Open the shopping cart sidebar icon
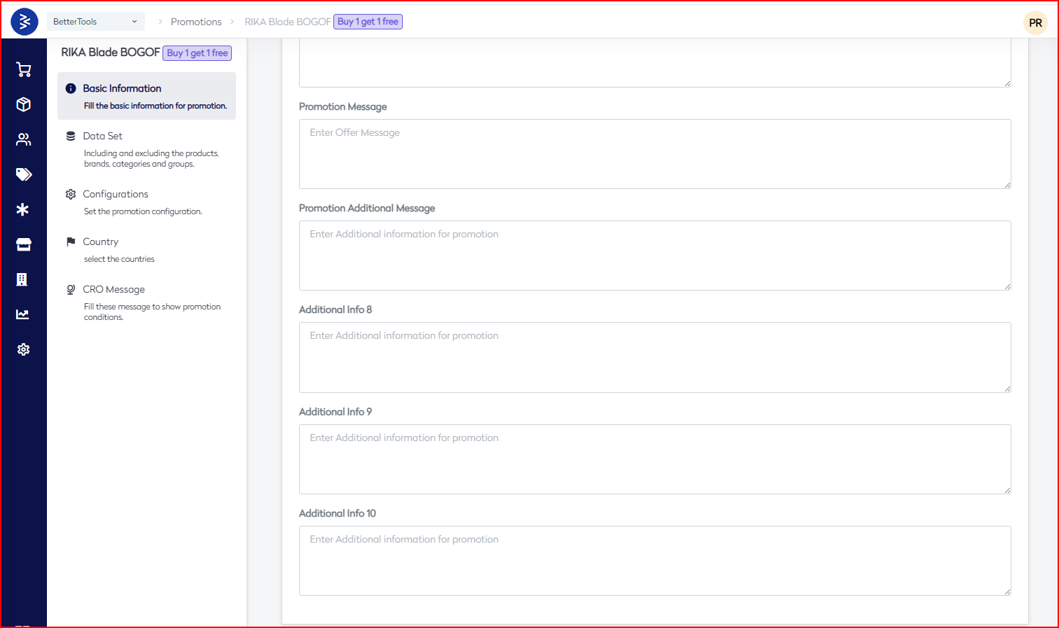The width and height of the screenshot is (1059, 628). click(24, 69)
